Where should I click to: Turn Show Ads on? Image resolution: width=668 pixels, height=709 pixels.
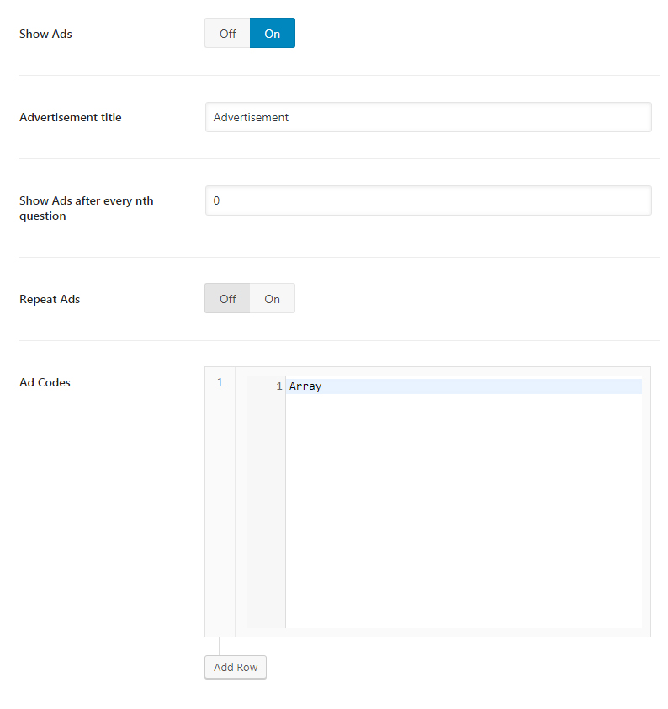(x=273, y=33)
